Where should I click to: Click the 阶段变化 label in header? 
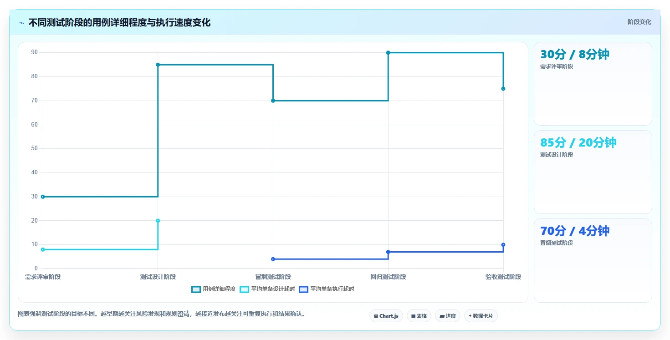[x=639, y=22]
